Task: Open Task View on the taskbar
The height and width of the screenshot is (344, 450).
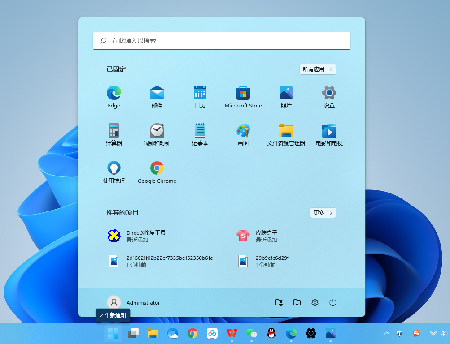Action: point(133,333)
